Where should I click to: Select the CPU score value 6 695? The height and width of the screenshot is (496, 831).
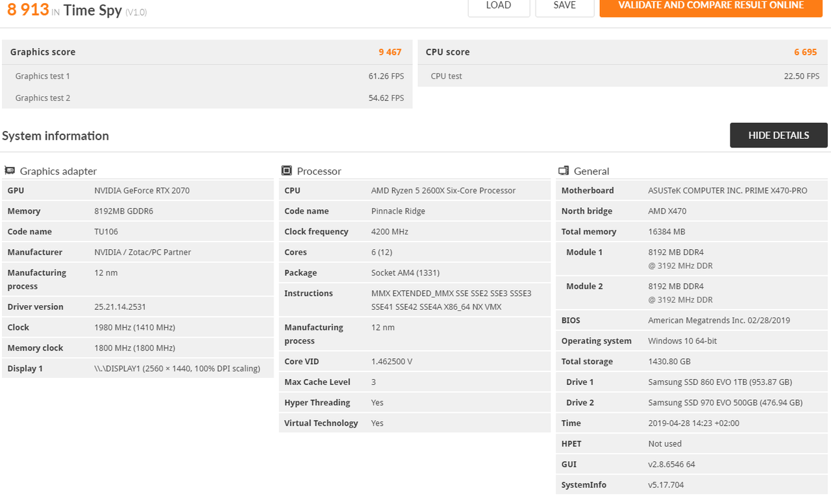click(806, 52)
